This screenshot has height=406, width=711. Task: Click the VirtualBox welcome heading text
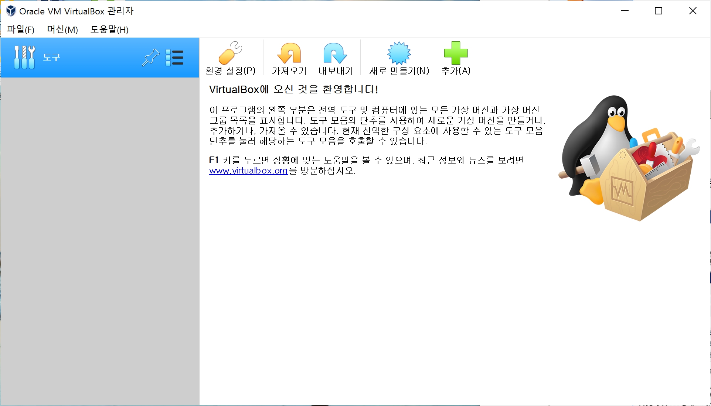293,89
